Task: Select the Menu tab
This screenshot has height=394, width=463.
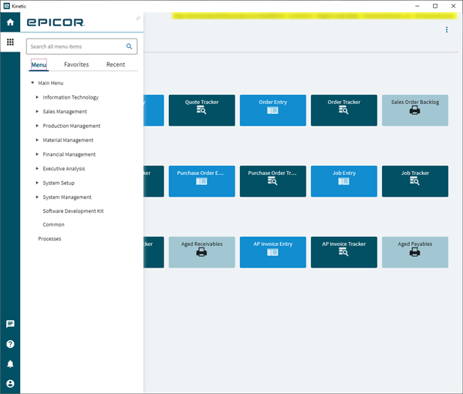Action: pos(39,65)
